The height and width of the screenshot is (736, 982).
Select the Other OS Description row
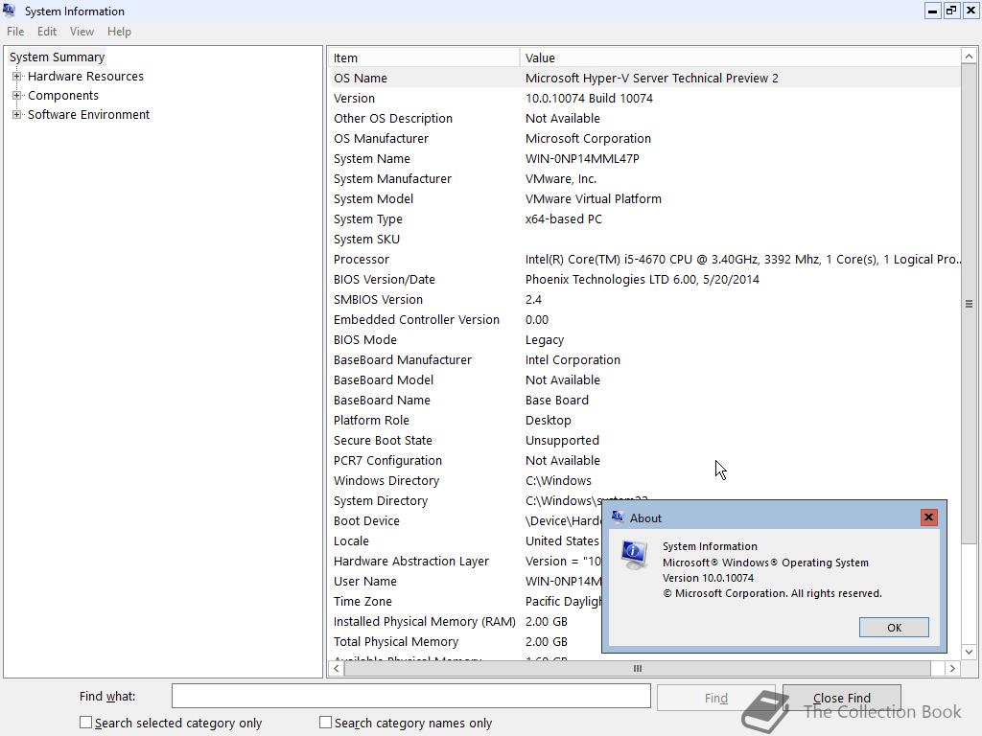643,118
